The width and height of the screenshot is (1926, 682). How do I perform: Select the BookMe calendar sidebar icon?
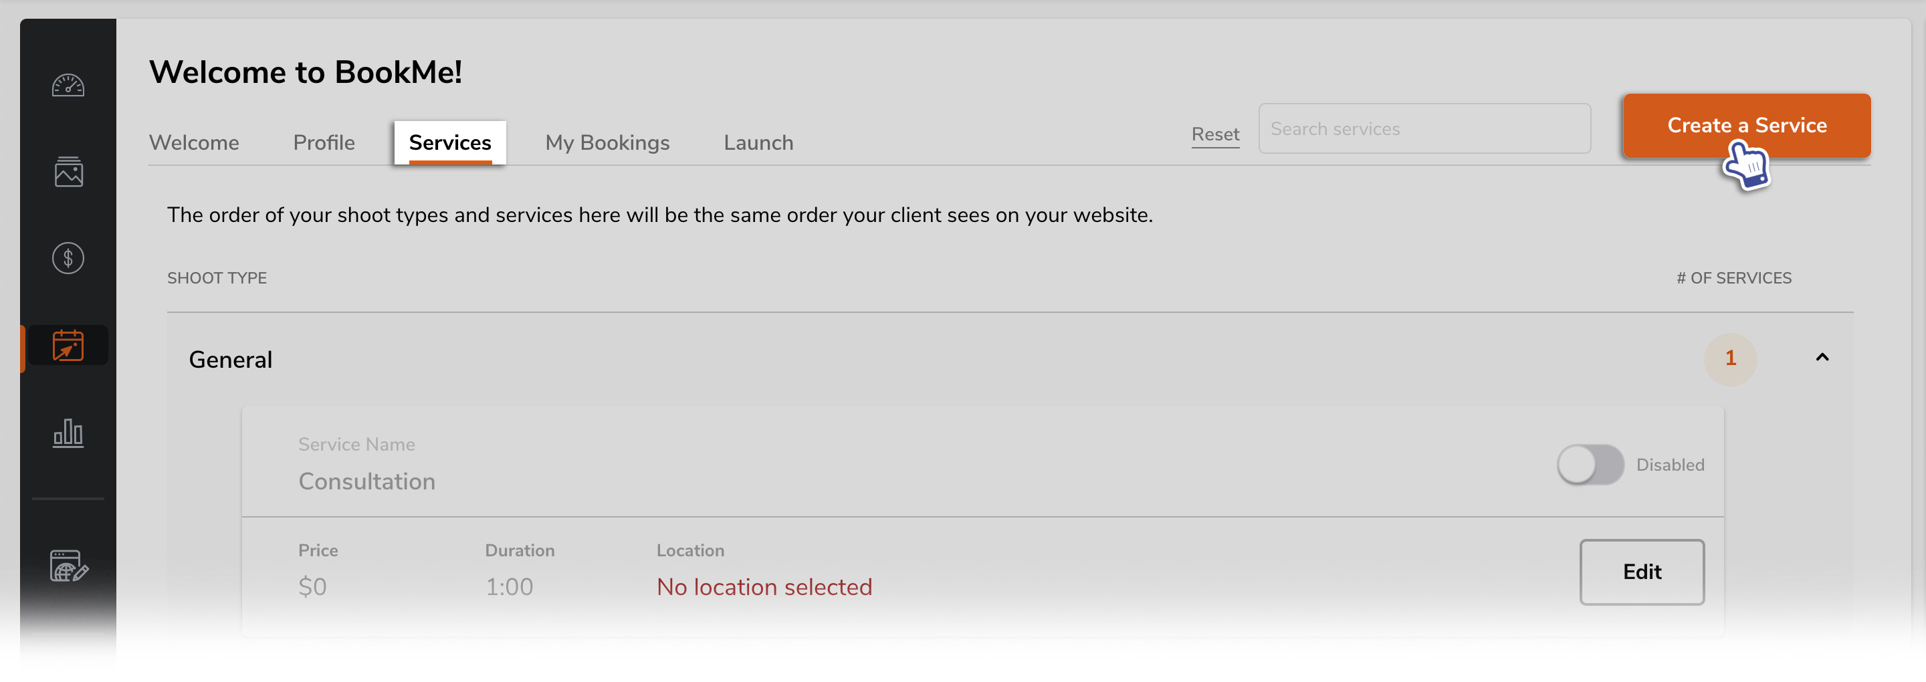coord(68,346)
